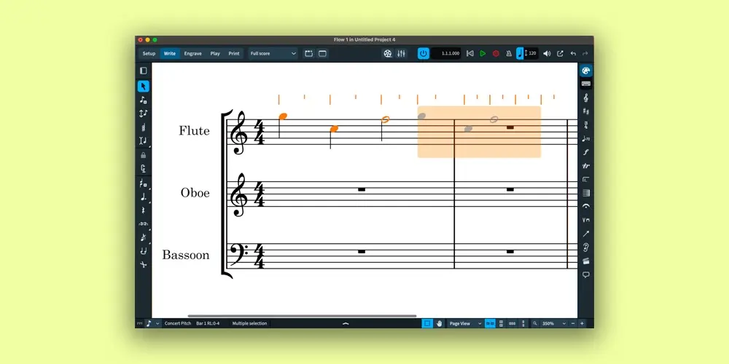Select the Rests tool
The width and height of the screenshot is (729, 364).
143,210
